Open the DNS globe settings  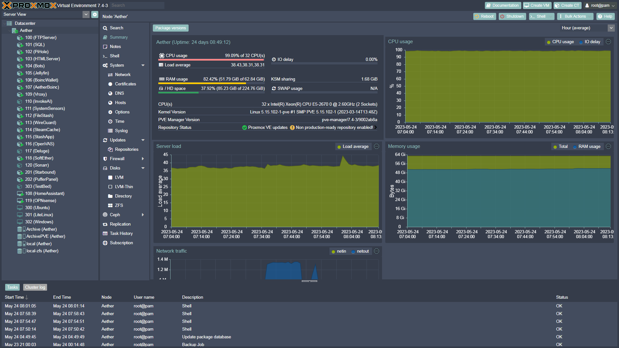click(x=110, y=93)
